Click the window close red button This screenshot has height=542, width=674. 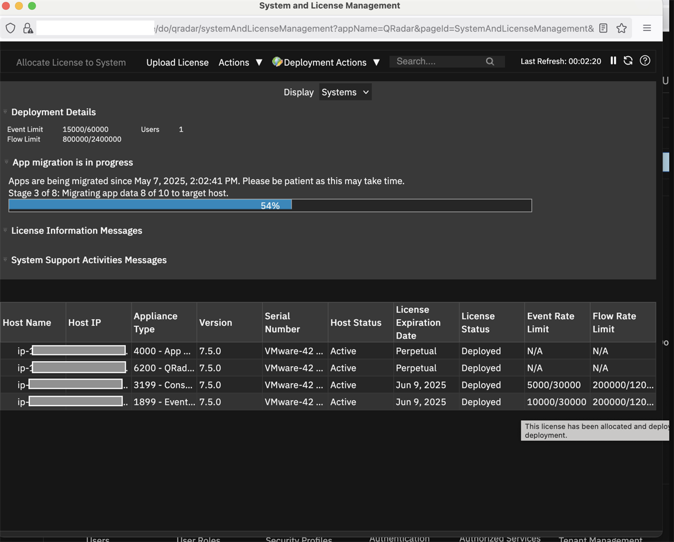(x=6, y=6)
